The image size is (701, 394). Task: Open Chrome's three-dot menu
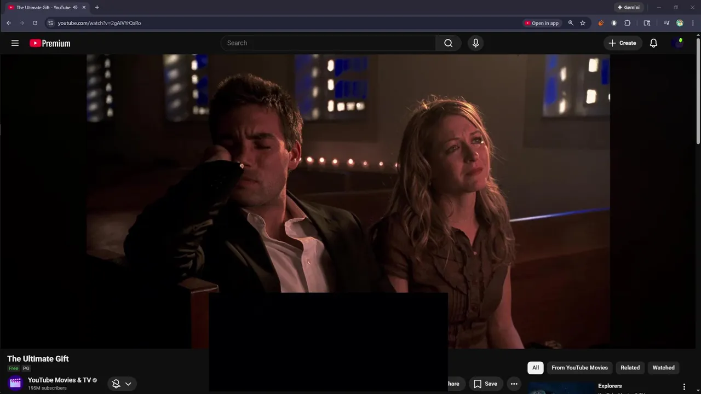pyautogui.click(x=693, y=23)
